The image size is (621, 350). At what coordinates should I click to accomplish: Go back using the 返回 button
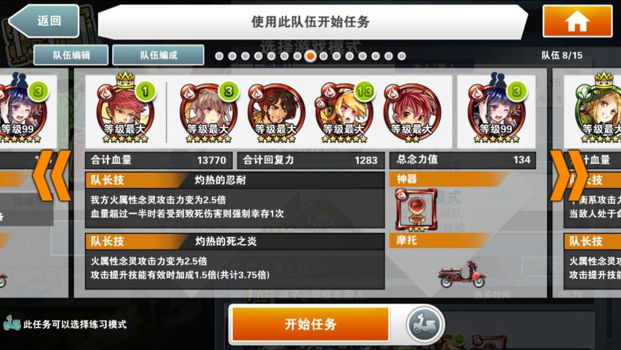coord(44,21)
